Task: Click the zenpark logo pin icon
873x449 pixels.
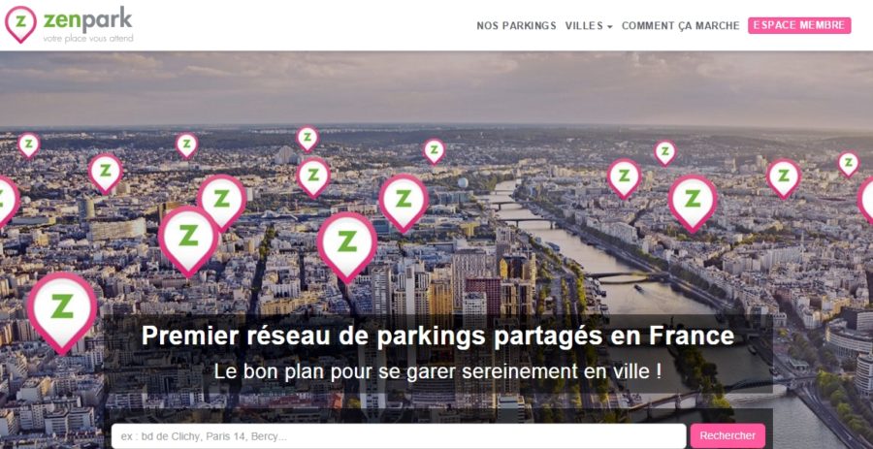Action: pos(20,24)
